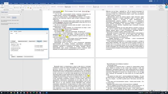Click the line spacing icon
The image size is (168, 94).
(41, 8)
